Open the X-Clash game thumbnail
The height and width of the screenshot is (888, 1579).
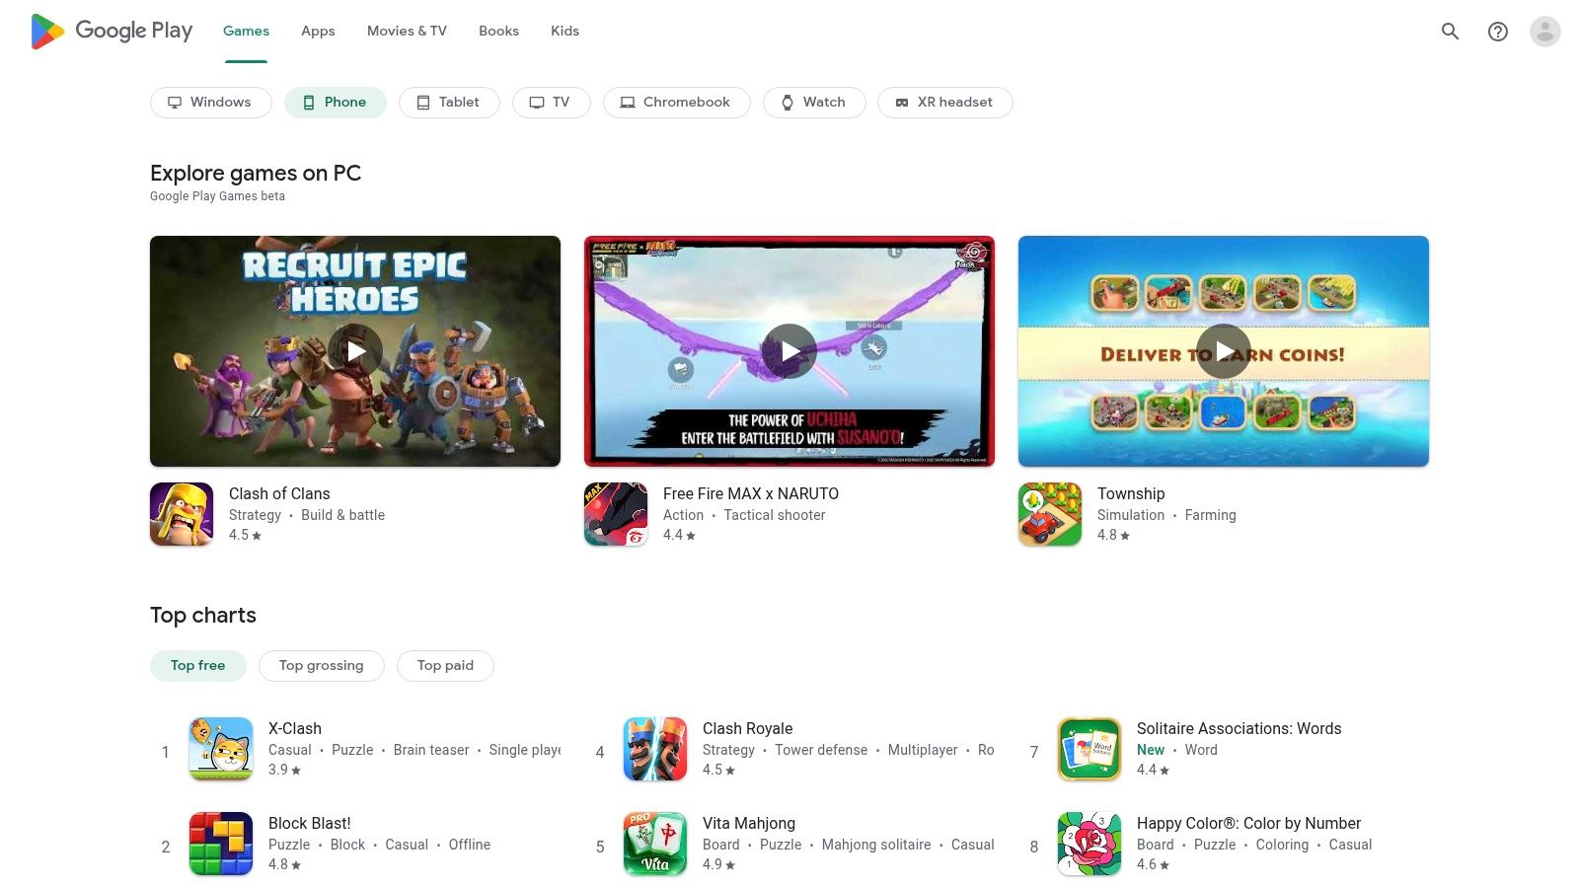220,749
